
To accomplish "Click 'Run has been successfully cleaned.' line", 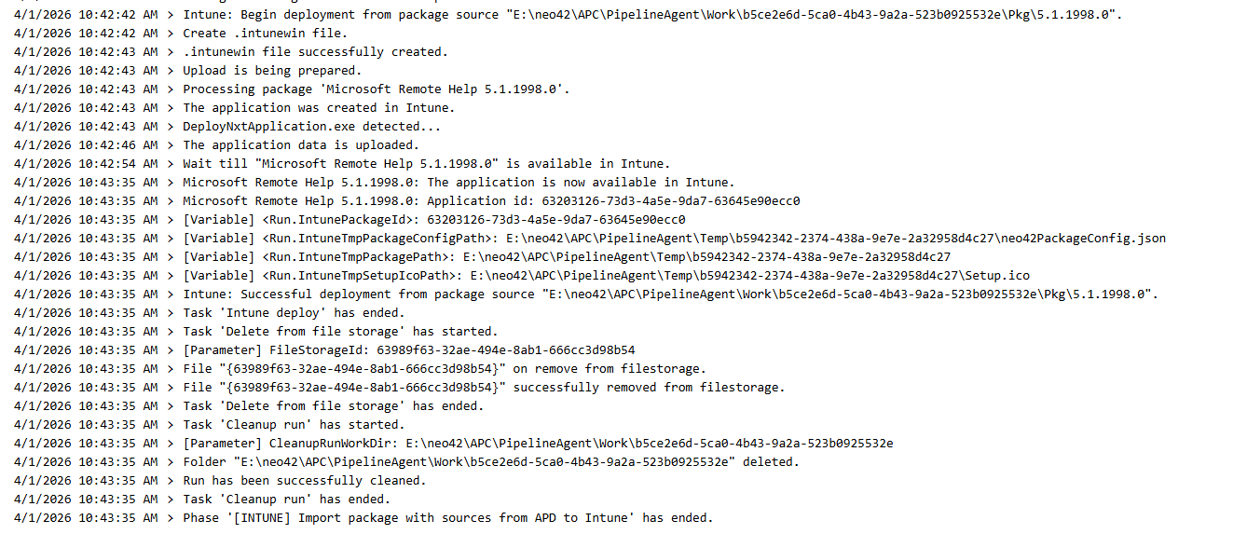I will pyautogui.click(x=304, y=481).
